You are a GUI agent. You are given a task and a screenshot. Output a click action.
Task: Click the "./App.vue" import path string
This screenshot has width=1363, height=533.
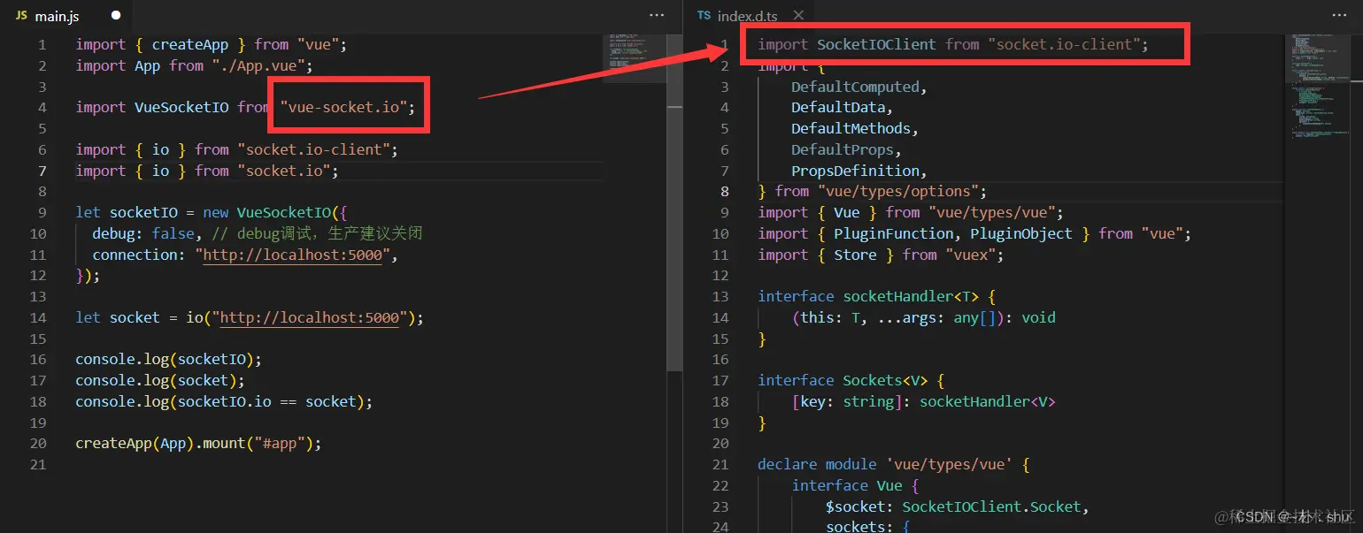(x=258, y=65)
